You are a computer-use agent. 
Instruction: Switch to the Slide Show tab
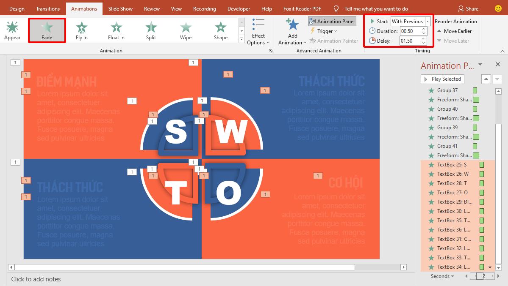tap(120, 8)
